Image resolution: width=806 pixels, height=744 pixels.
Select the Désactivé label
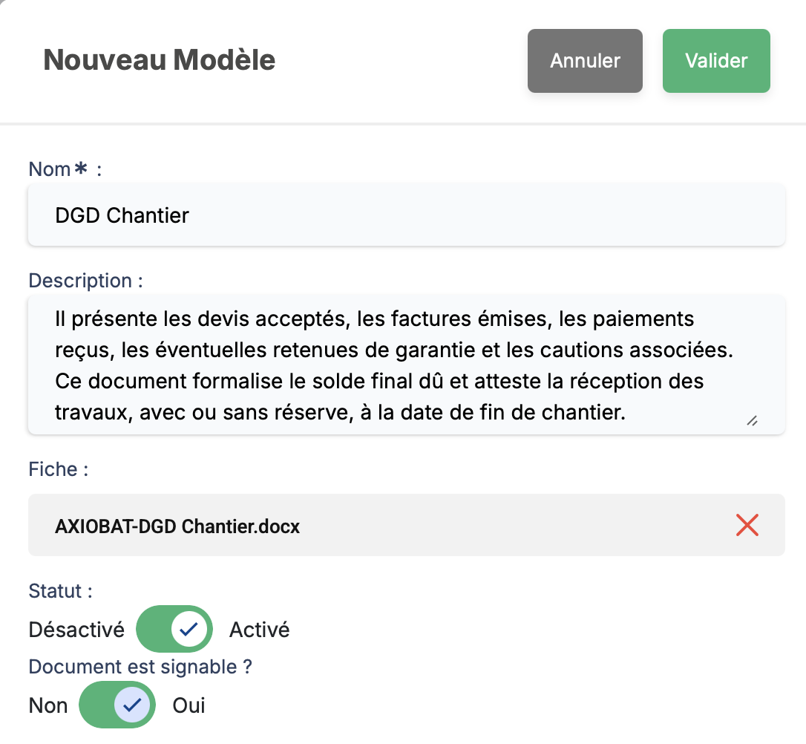tap(76, 630)
